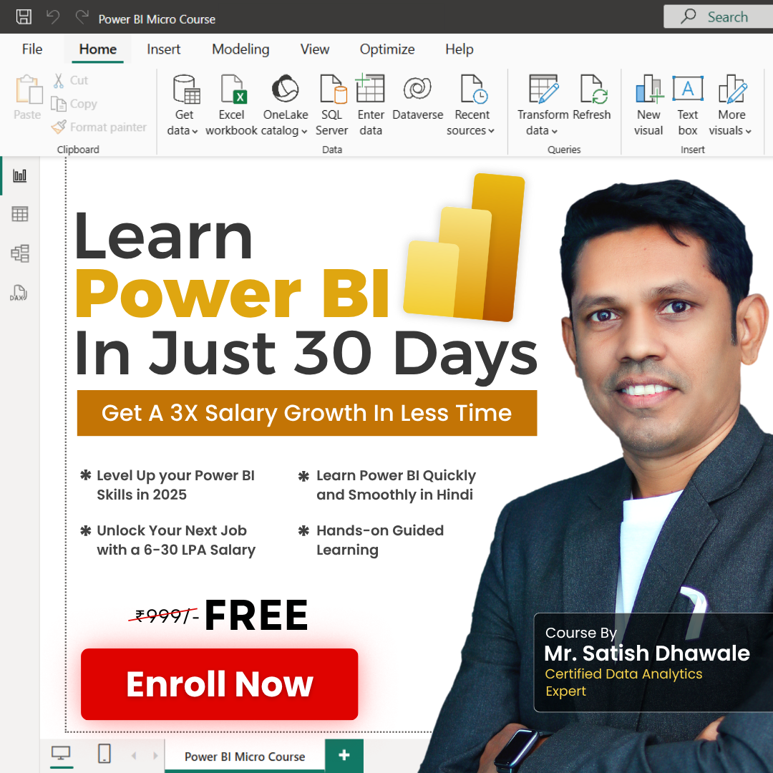Click the Mr. Satish Dhawale name text
Viewport: 773px width, 773px height.
pos(647,653)
